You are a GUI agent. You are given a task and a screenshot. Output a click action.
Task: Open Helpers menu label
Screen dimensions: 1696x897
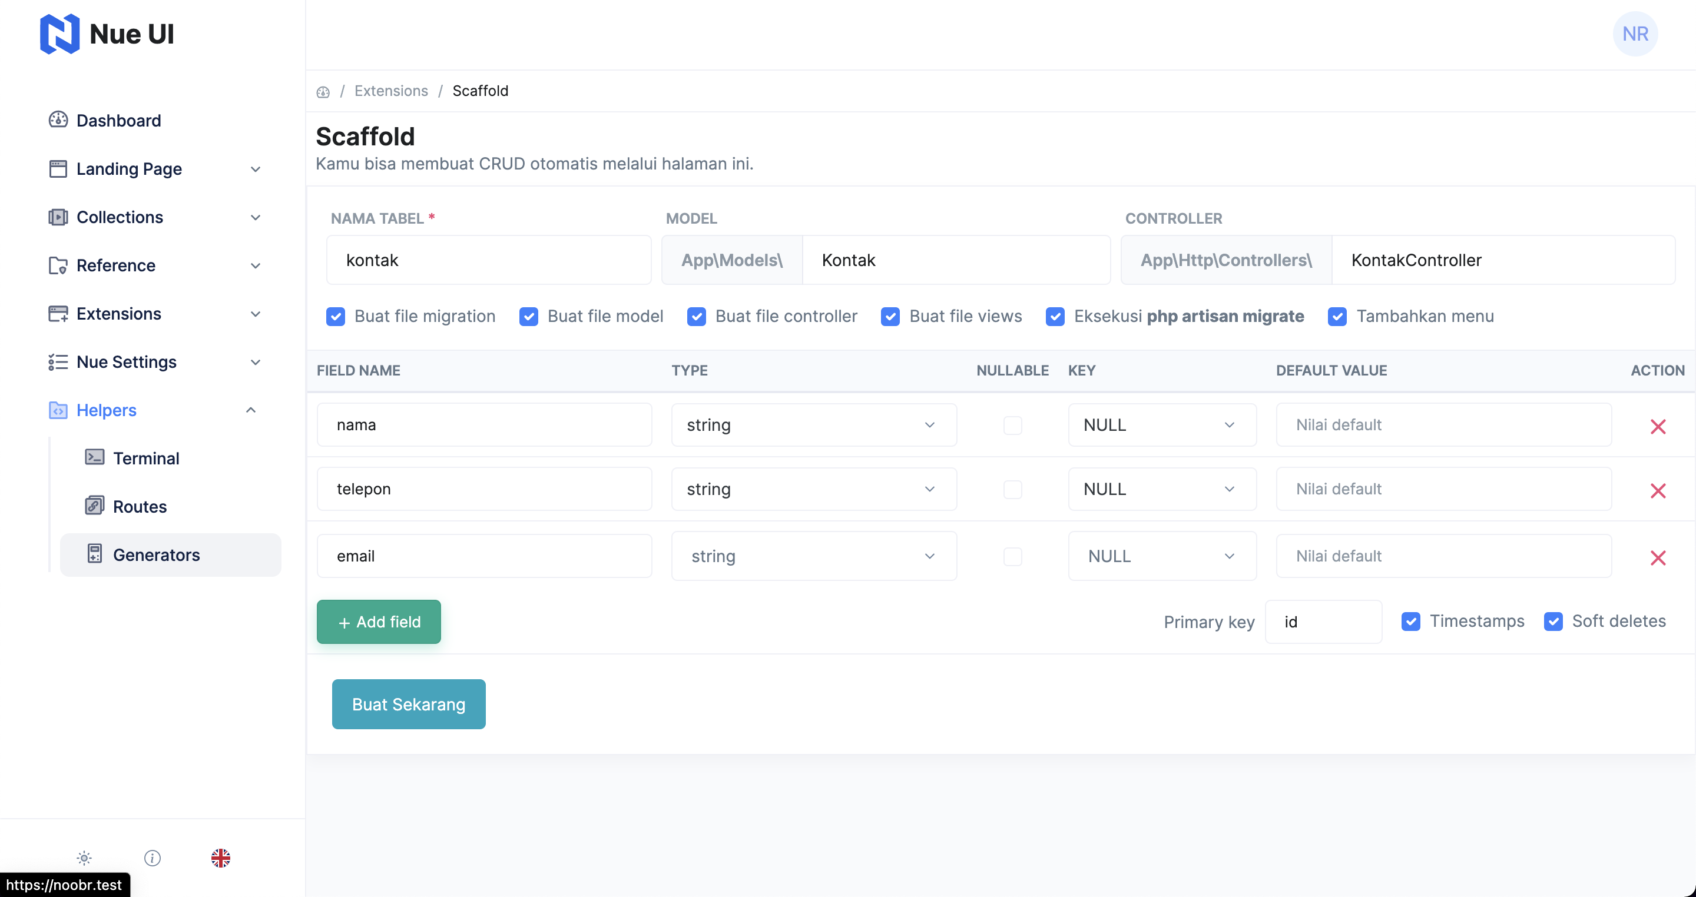pos(107,410)
